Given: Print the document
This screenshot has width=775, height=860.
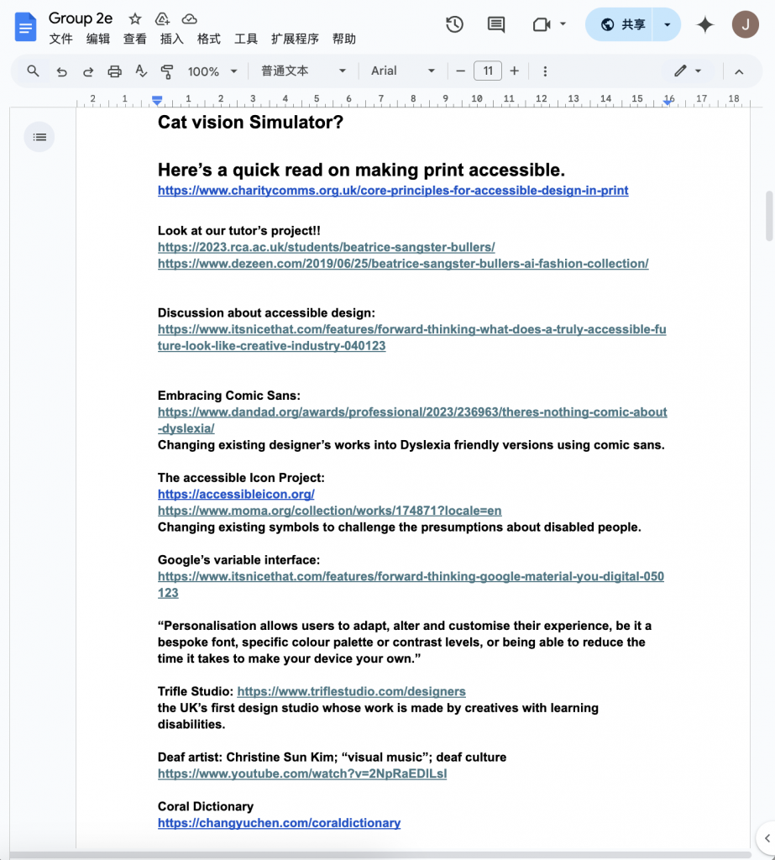Looking at the screenshot, I should click(114, 71).
